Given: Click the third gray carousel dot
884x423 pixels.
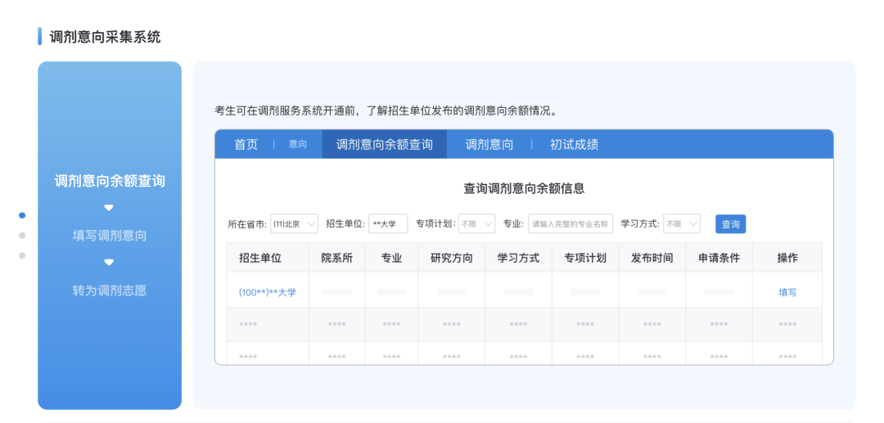Looking at the screenshot, I should 22,255.
